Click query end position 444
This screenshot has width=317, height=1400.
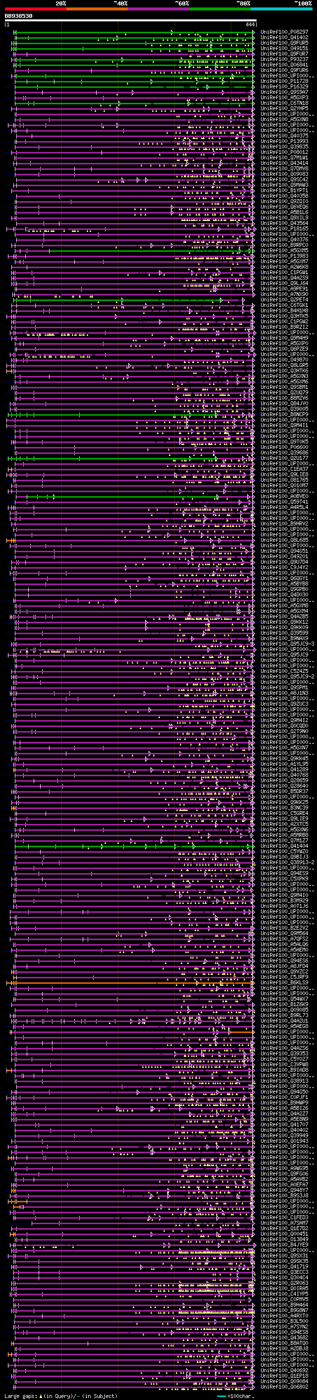point(250,24)
